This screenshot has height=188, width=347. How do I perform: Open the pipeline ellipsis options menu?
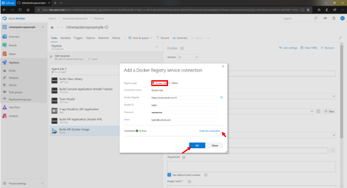pyautogui.click(x=156, y=46)
